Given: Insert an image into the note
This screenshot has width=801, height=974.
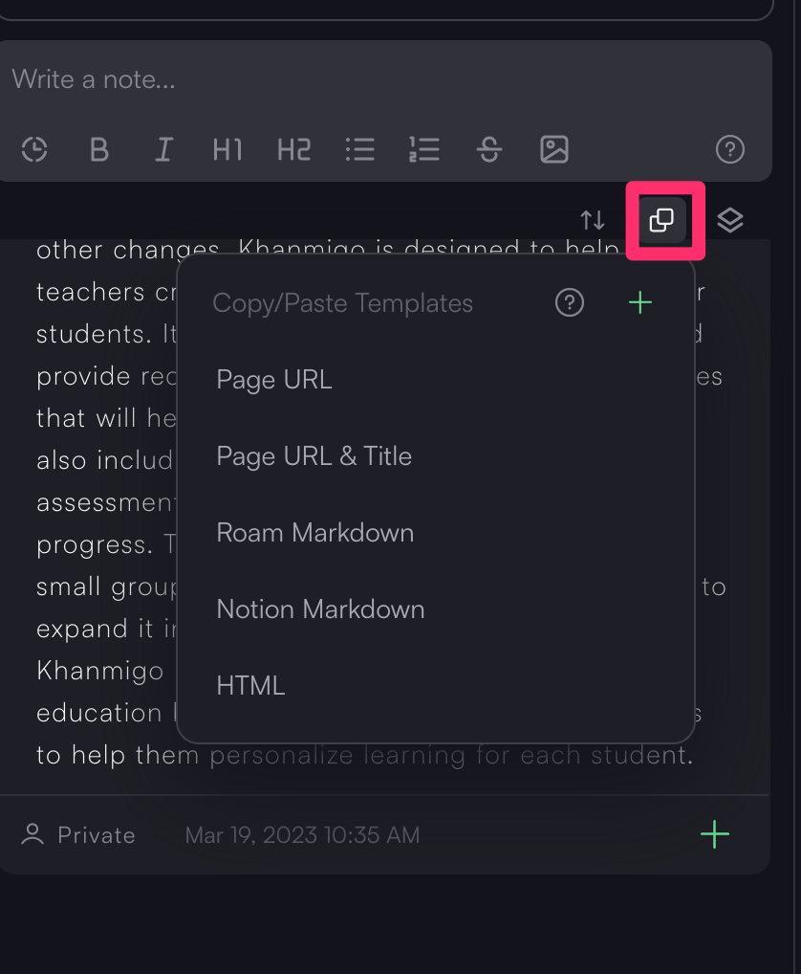Looking at the screenshot, I should click(x=554, y=149).
